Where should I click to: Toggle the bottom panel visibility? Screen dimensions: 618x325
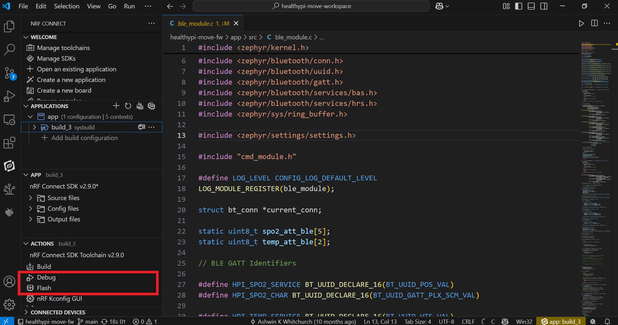(x=531, y=6)
